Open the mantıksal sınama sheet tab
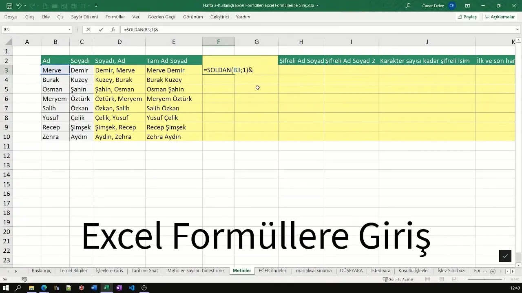The width and height of the screenshot is (522, 293). (x=314, y=271)
